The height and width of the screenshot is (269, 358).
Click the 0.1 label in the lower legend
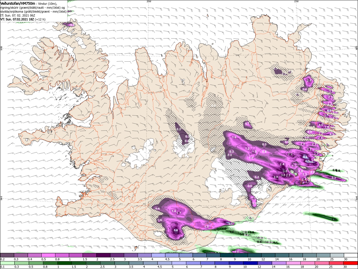tap(2, 267)
